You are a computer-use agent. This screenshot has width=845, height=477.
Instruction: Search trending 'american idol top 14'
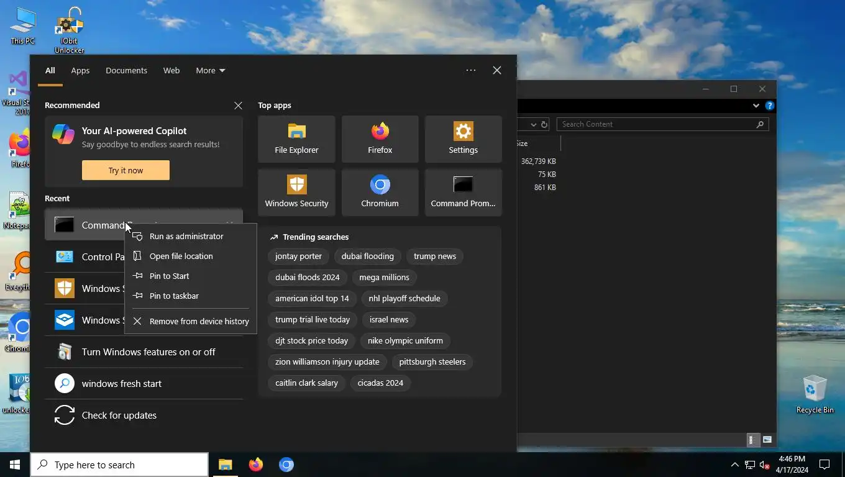click(312, 298)
